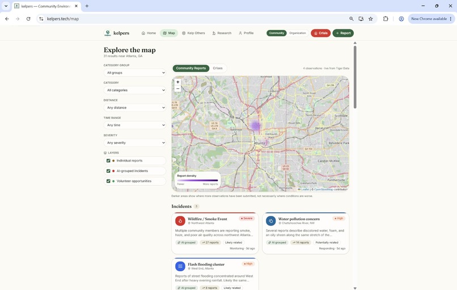Zoom in the map with plus button
The image size is (457, 290).
point(177,82)
